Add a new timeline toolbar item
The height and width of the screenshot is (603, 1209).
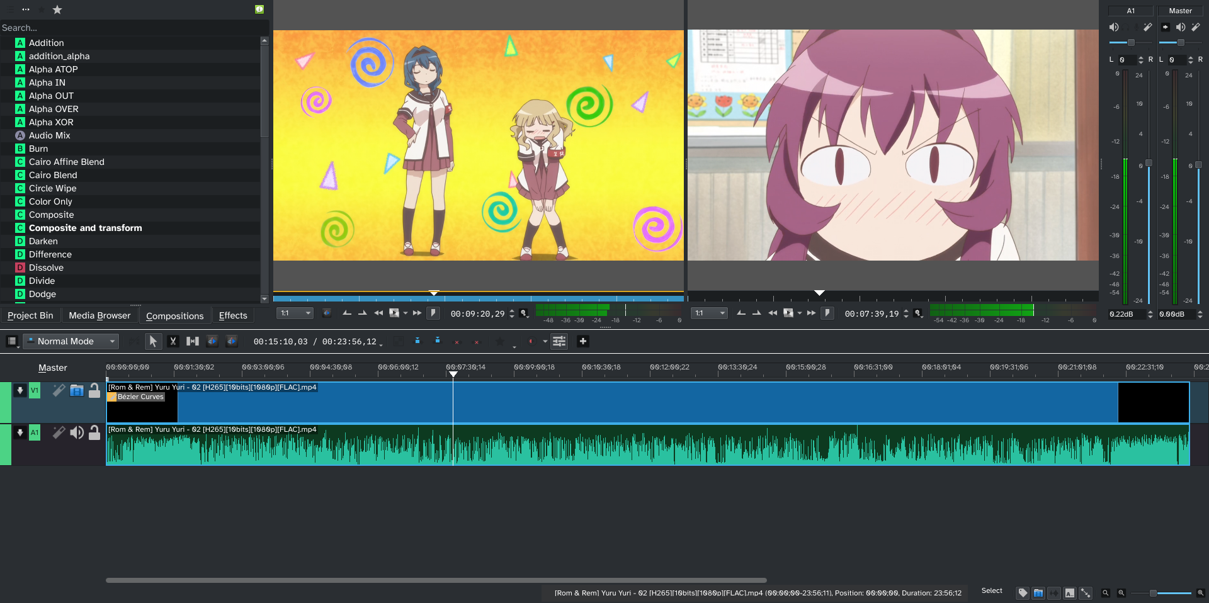click(582, 341)
